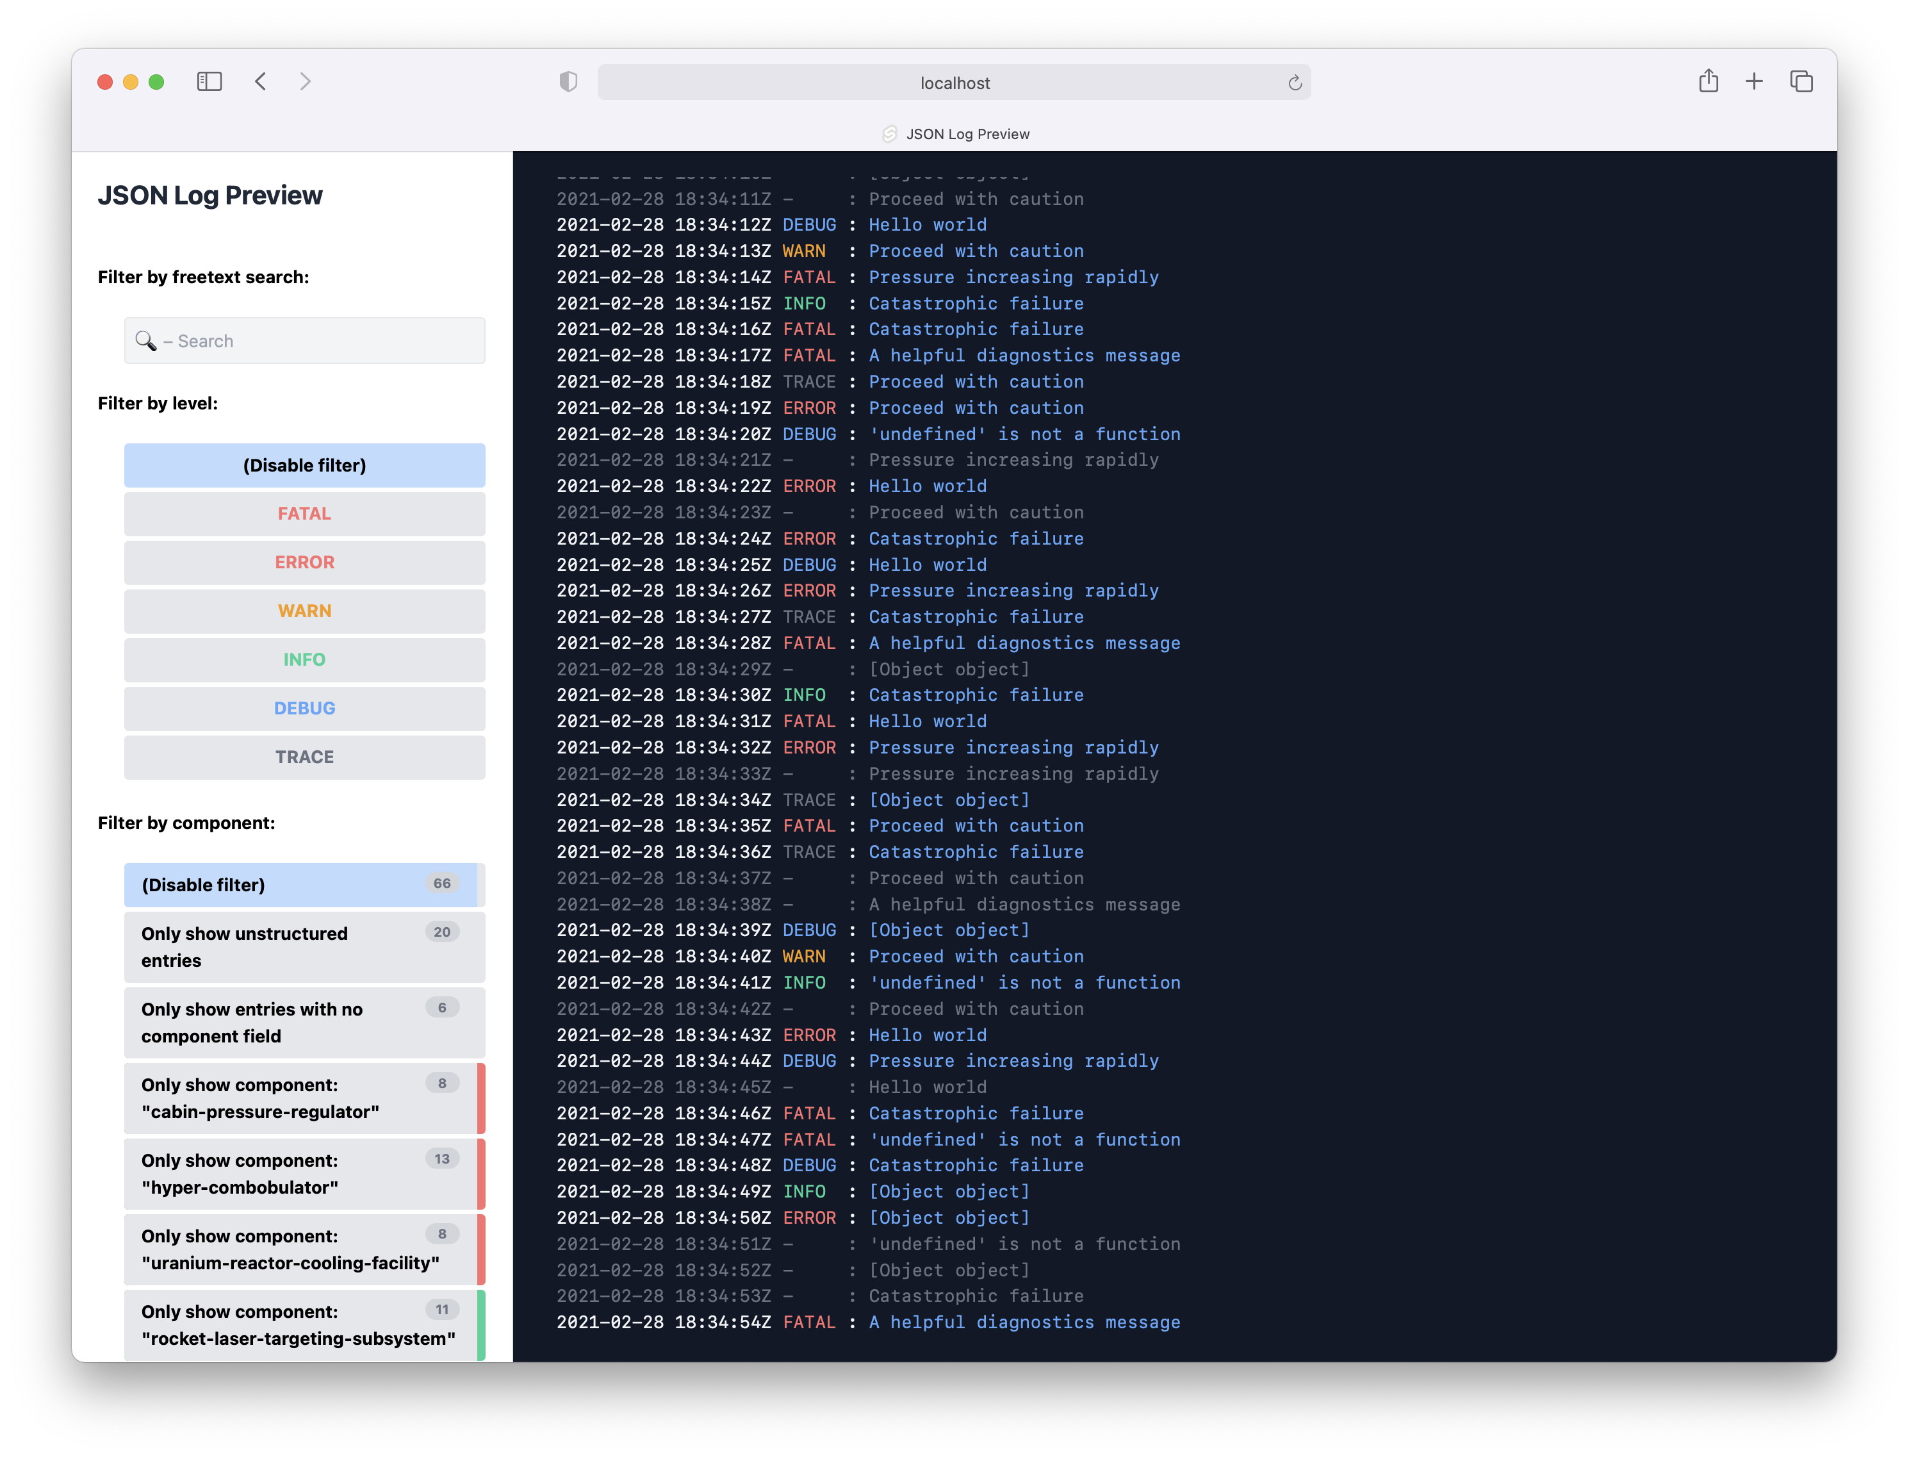
Task: Show only "hyper-combobulator" component entries
Action: (x=300, y=1173)
